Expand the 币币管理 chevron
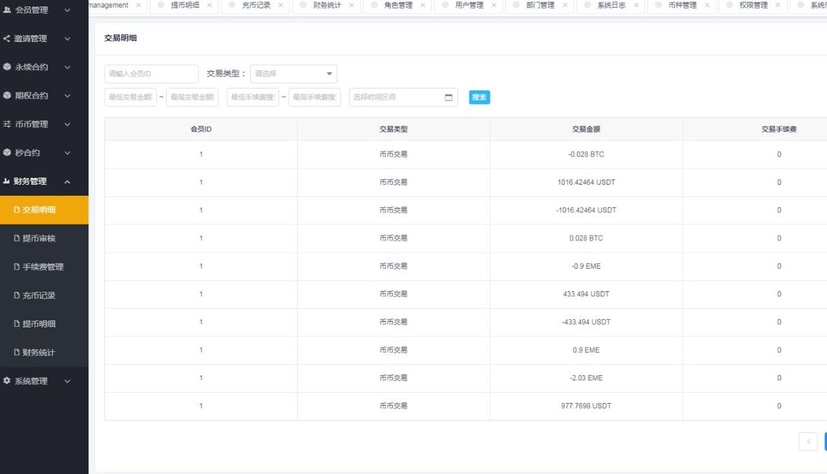827x474 pixels. click(x=67, y=125)
